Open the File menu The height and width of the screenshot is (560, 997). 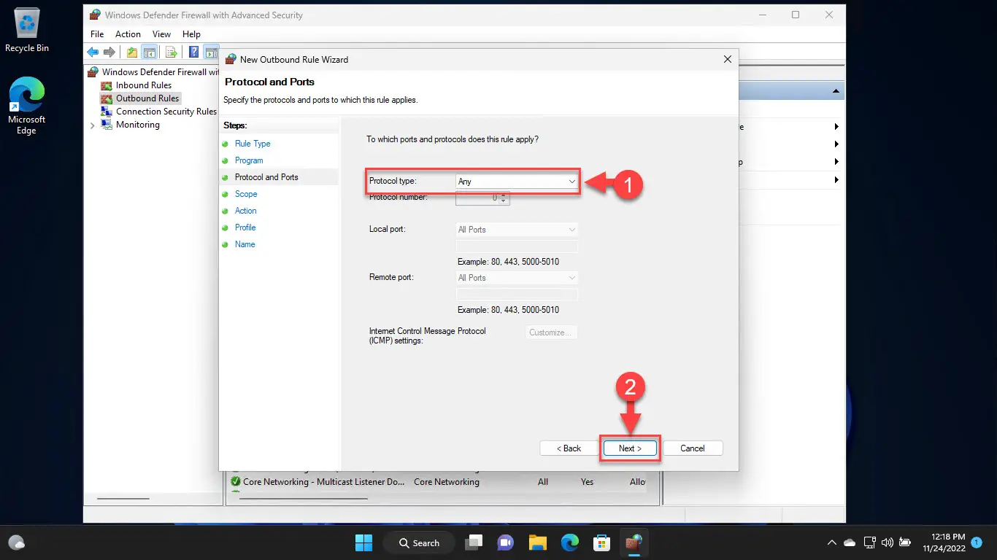[97, 34]
